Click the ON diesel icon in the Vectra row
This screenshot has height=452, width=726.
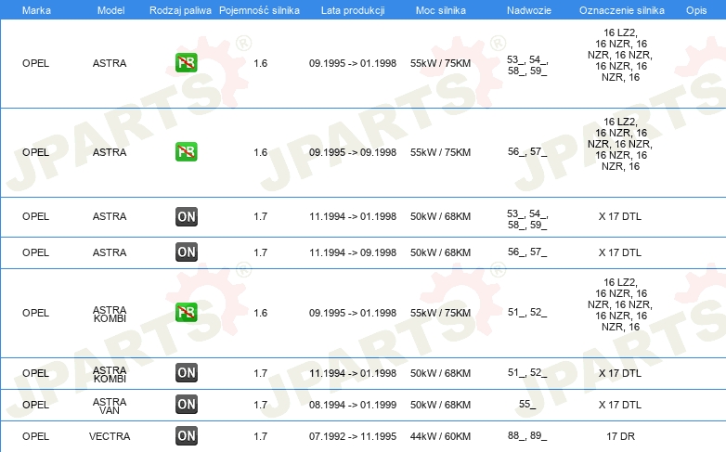click(186, 435)
